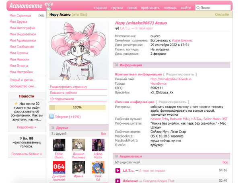Click the status t.A.T.u. — Я твой враг
Image resolution: width=243 pixels, height=183 pixels.
tap(136, 28)
